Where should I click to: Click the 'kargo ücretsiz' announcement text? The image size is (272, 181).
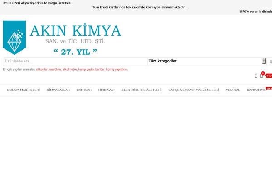tap(37, 3)
